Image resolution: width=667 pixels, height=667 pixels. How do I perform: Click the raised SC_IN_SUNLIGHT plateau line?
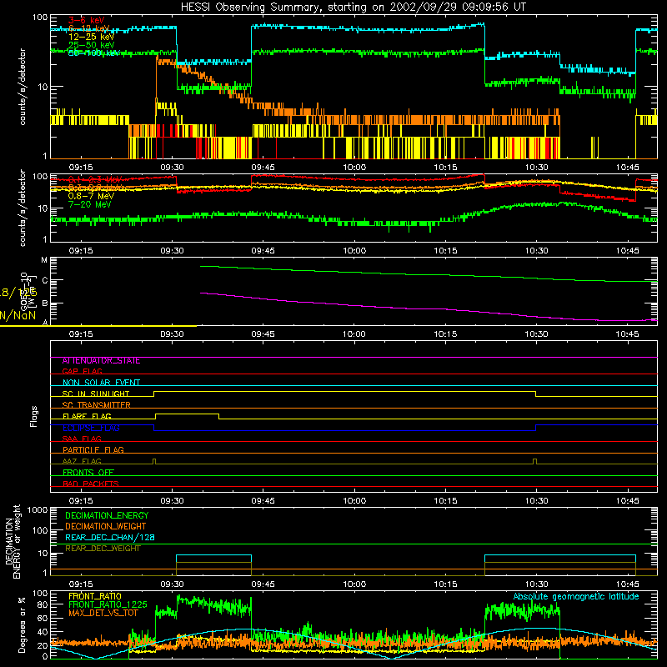(x=344, y=391)
